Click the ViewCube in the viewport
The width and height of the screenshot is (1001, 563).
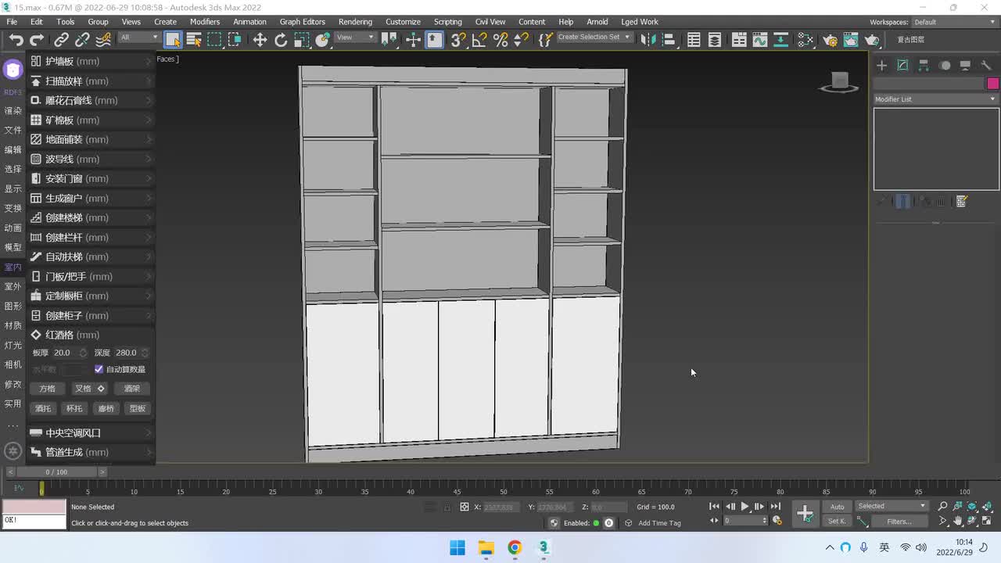click(x=839, y=82)
